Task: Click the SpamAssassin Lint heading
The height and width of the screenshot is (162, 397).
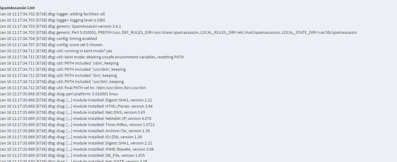Action: pos(17,8)
